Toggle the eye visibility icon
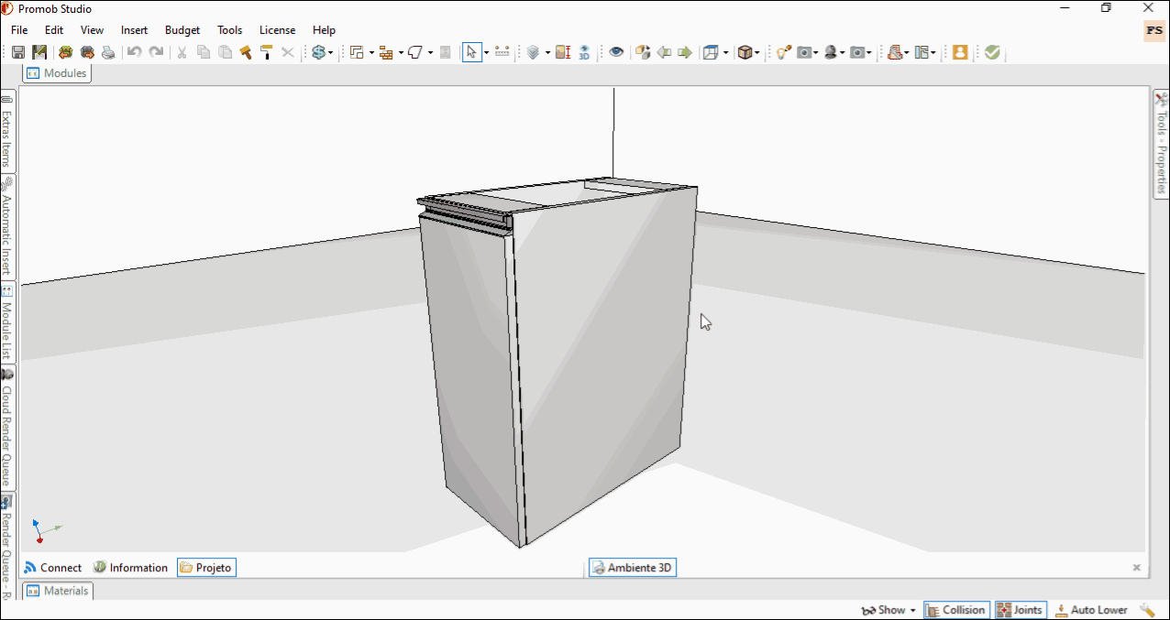The width and height of the screenshot is (1170, 620). pos(616,52)
